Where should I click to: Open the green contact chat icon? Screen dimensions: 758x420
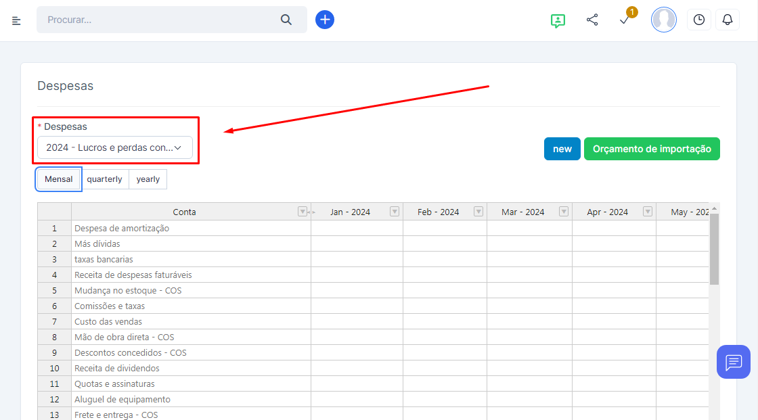pos(558,20)
